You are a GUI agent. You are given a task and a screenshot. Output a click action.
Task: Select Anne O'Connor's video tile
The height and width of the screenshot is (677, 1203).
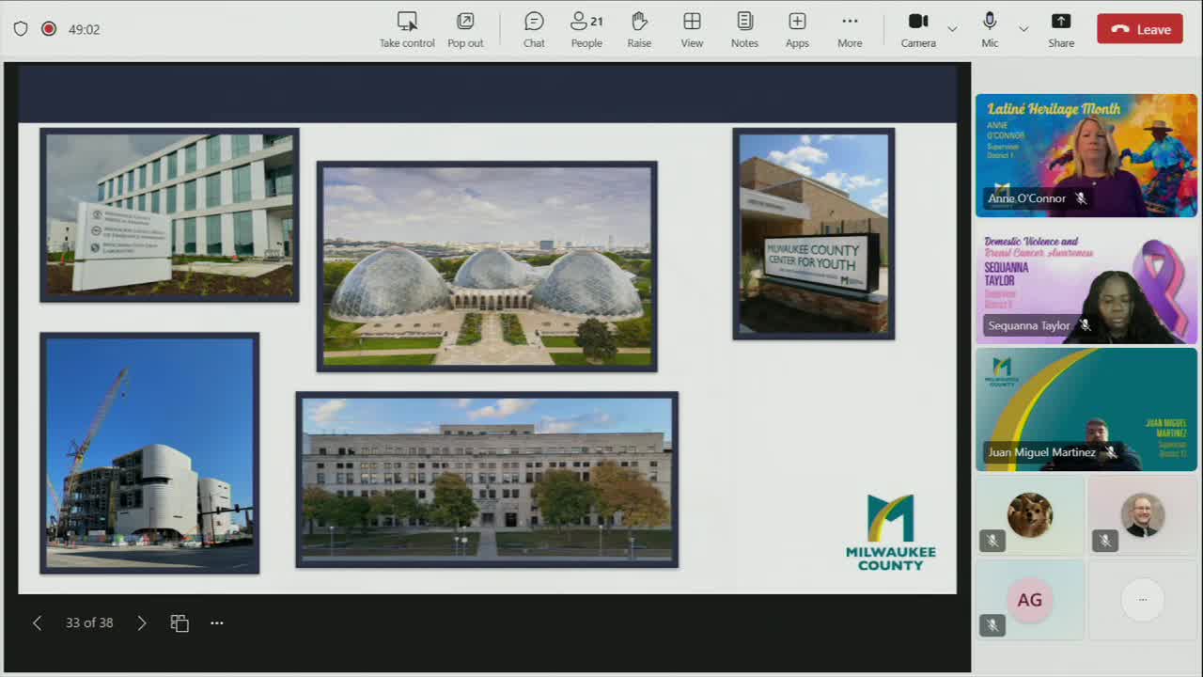pos(1086,155)
